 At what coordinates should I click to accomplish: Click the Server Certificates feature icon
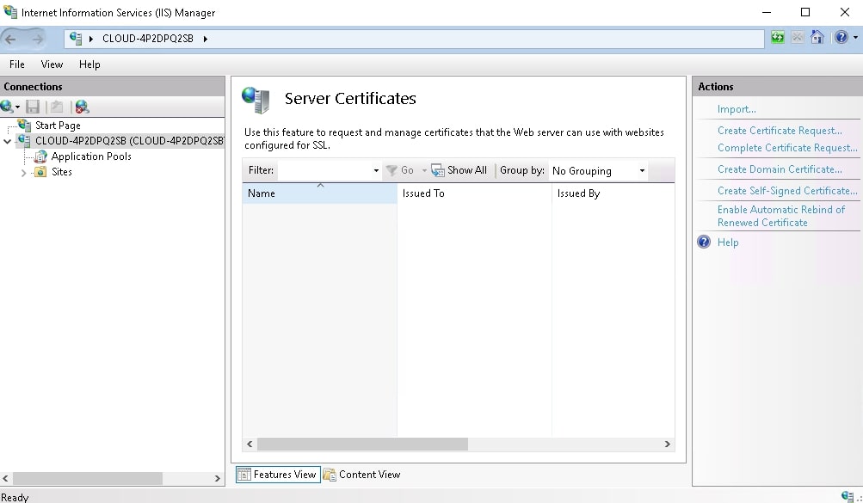[x=256, y=100]
